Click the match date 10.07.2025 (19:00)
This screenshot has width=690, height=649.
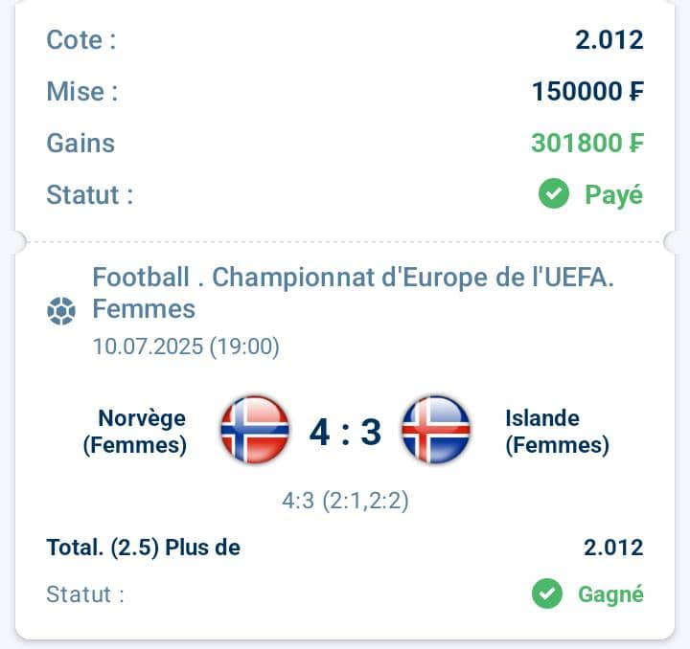pyautogui.click(x=186, y=347)
